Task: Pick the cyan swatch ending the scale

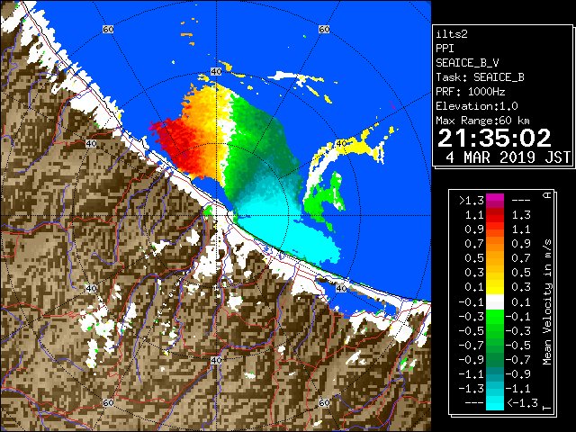Action: (x=495, y=403)
